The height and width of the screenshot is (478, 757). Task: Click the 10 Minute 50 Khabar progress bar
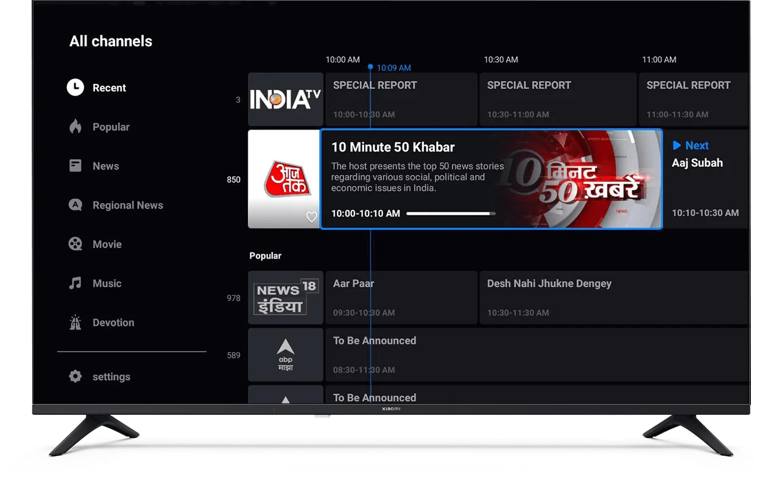click(451, 213)
